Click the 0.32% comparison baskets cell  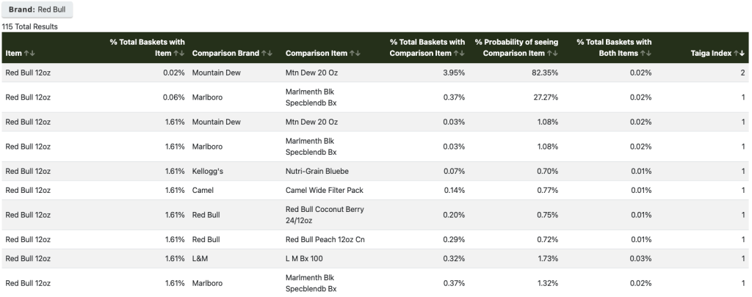coord(454,259)
